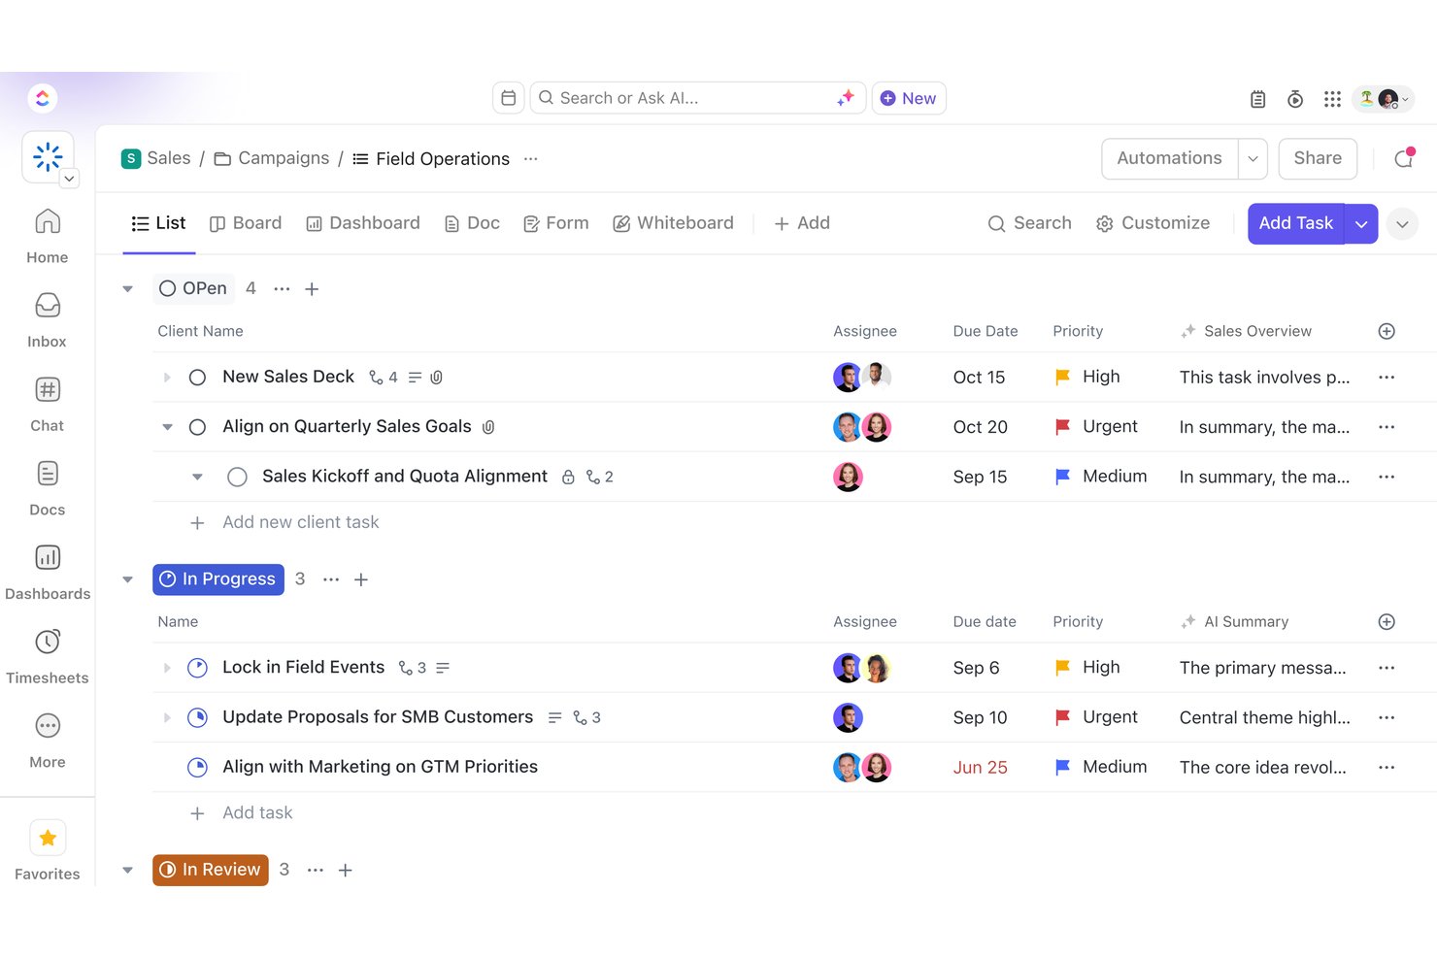Toggle Sales Kickoff and Quota Alignment status
Viewport: 1437px width, 958px height.
tap(237, 477)
